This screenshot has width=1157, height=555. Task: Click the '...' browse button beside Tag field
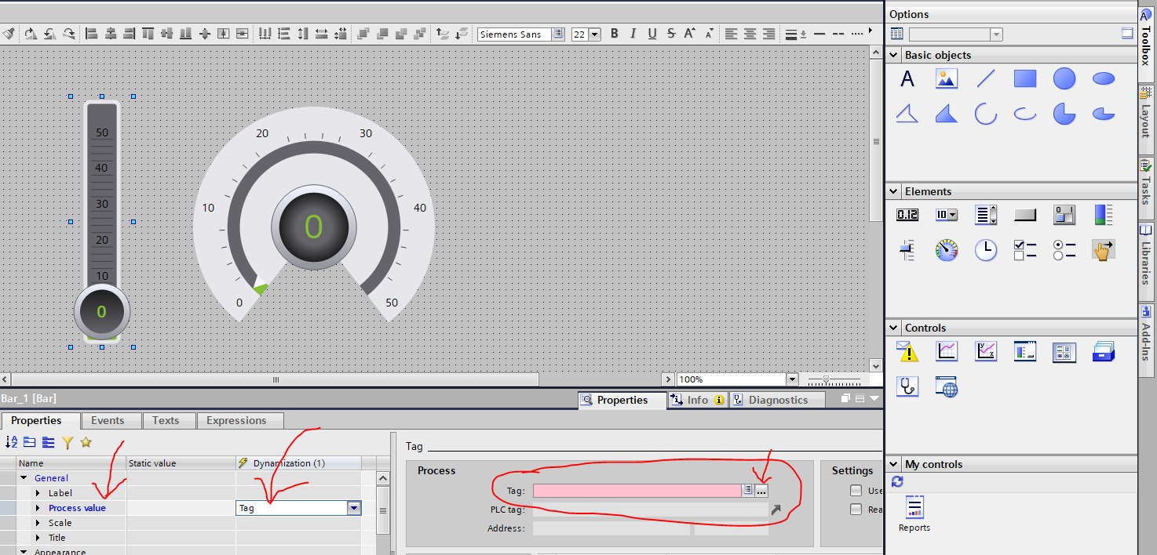761,491
